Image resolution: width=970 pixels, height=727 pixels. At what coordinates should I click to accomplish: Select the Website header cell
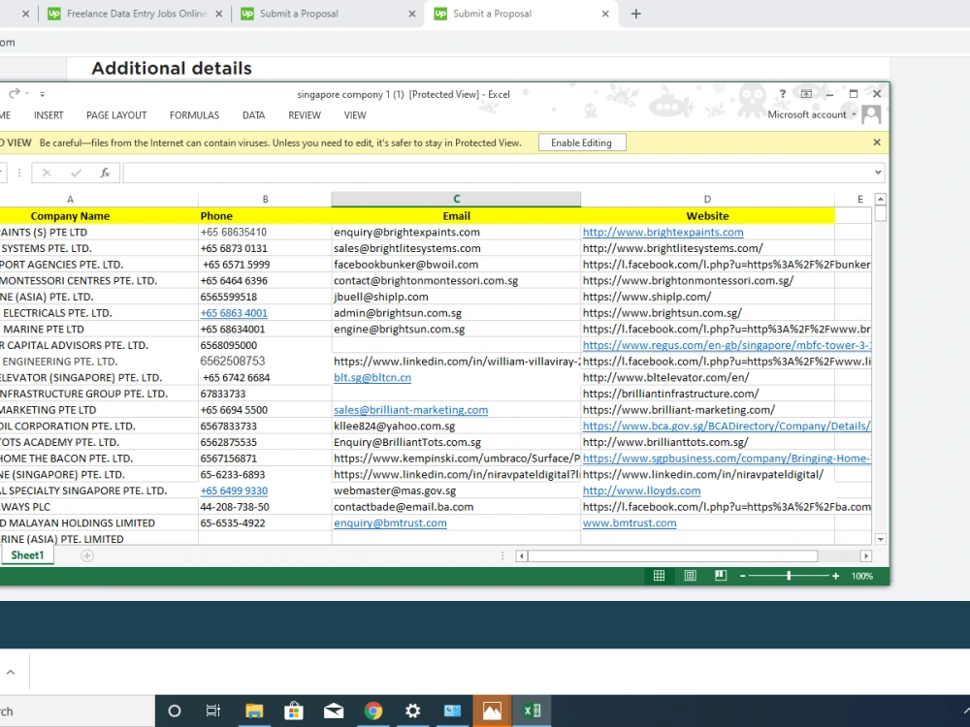click(707, 216)
